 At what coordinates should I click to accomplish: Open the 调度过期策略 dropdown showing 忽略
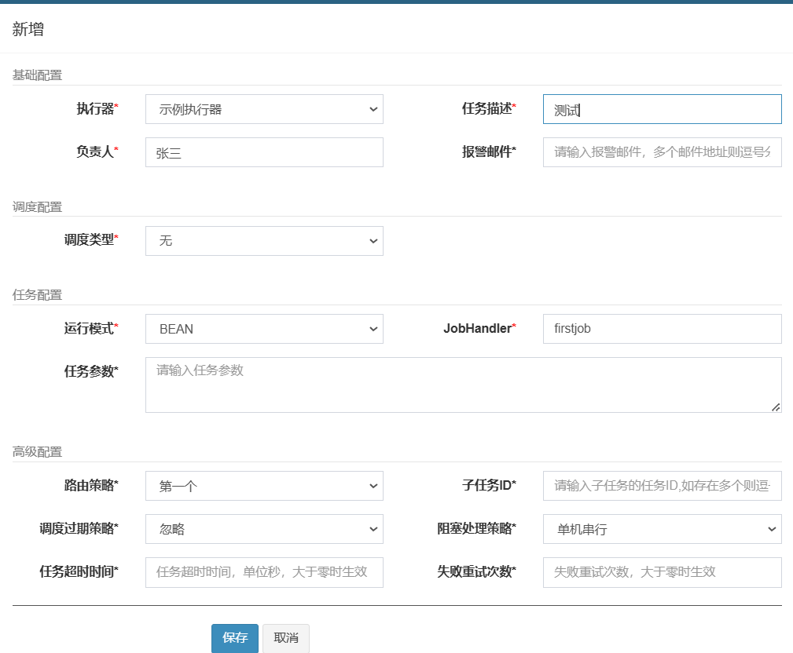tap(264, 529)
